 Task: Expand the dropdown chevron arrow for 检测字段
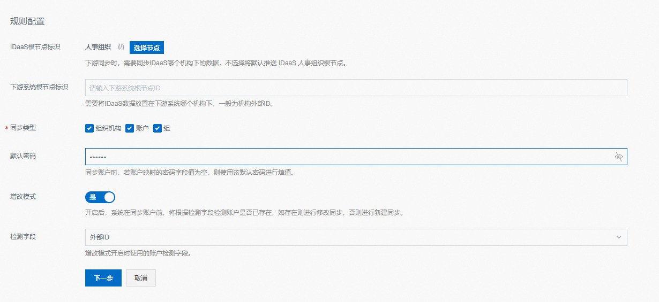click(619, 237)
